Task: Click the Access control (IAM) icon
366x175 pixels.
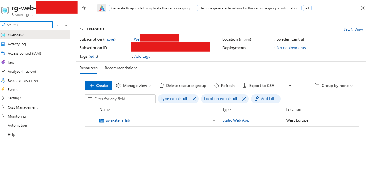Action: click(x=3, y=53)
